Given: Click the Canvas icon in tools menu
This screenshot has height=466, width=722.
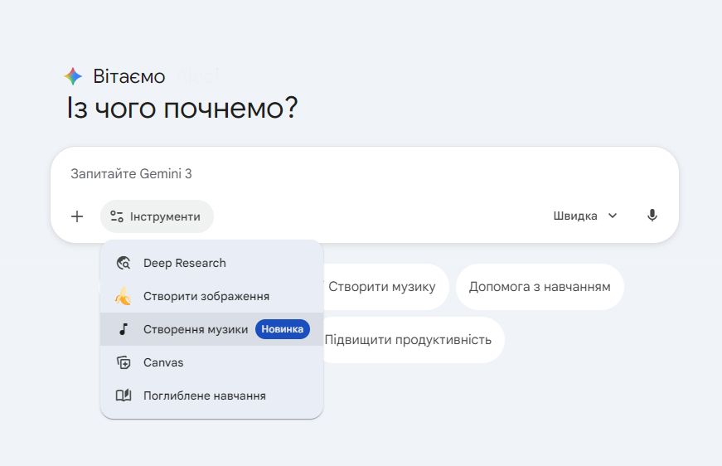Looking at the screenshot, I should point(124,362).
